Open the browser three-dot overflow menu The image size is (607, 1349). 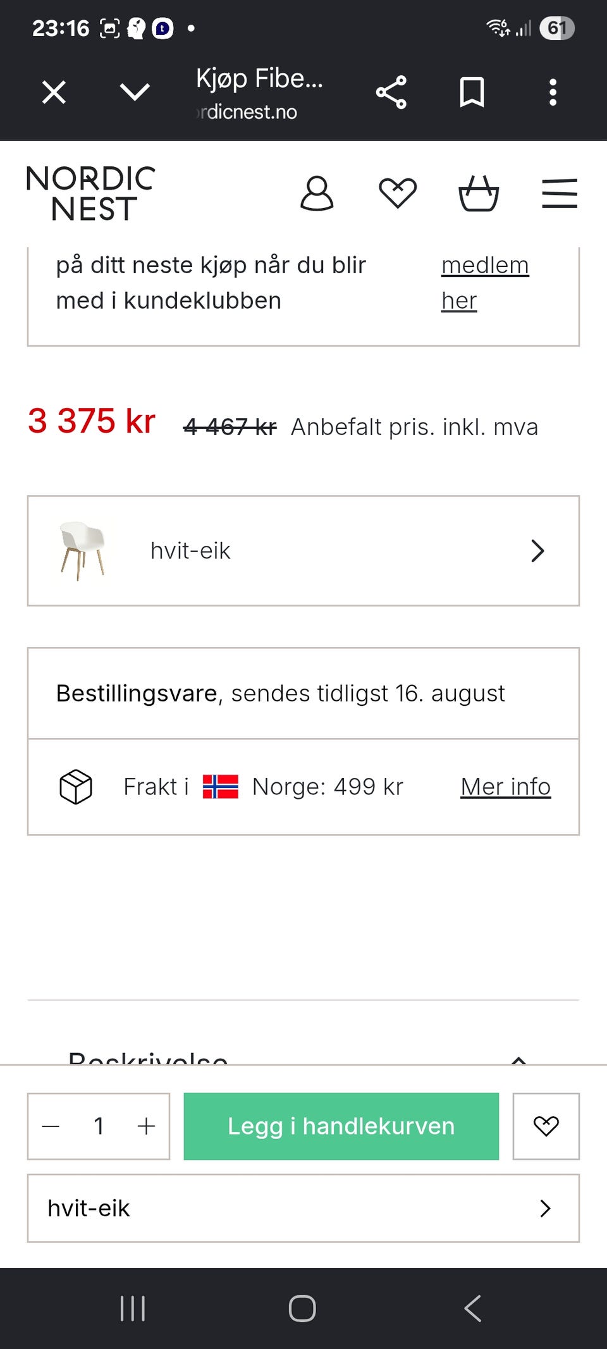(553, 92)
